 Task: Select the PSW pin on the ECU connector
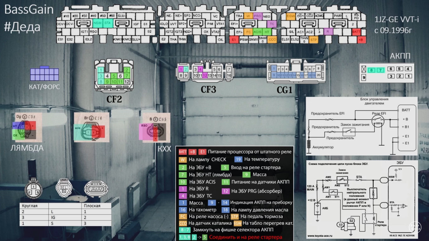click(243, 40)
